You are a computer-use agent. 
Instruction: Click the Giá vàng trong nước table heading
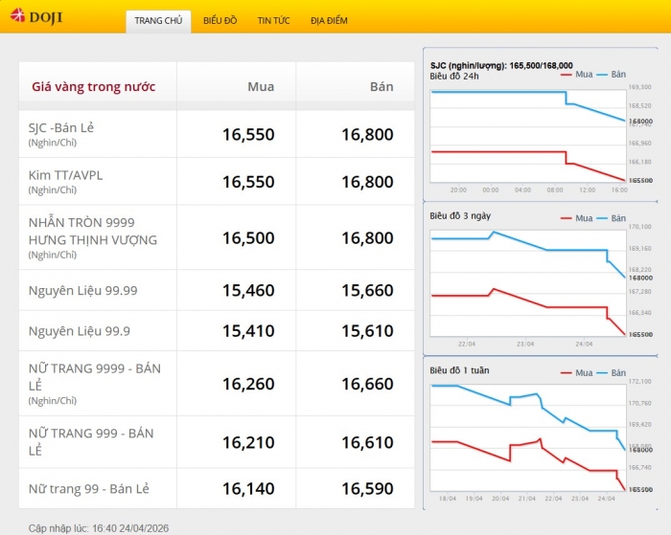[93, 87]
